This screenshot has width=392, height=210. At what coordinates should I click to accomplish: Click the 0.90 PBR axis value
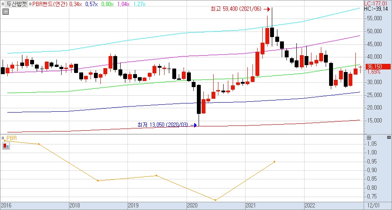click(372, 170)
